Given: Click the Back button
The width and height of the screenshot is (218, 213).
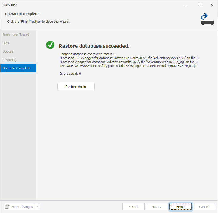Looking at the screenshot, I should 133,207.
